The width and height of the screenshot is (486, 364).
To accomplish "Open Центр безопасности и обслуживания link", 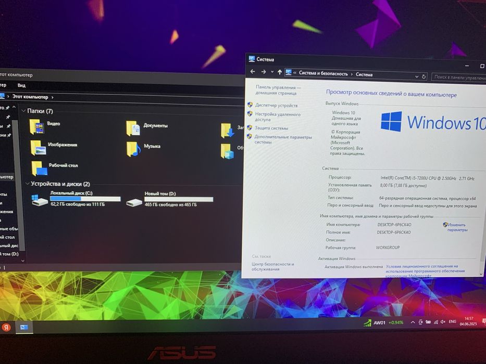I will pyautogui.click(x=272, y=266).
